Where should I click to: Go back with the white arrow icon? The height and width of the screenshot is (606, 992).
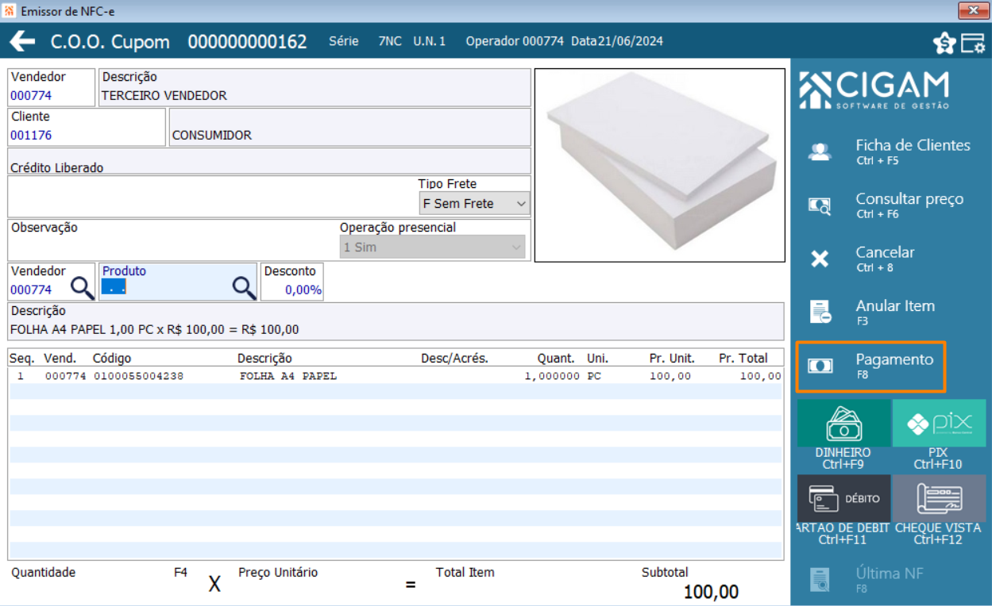tap(22, 41)
